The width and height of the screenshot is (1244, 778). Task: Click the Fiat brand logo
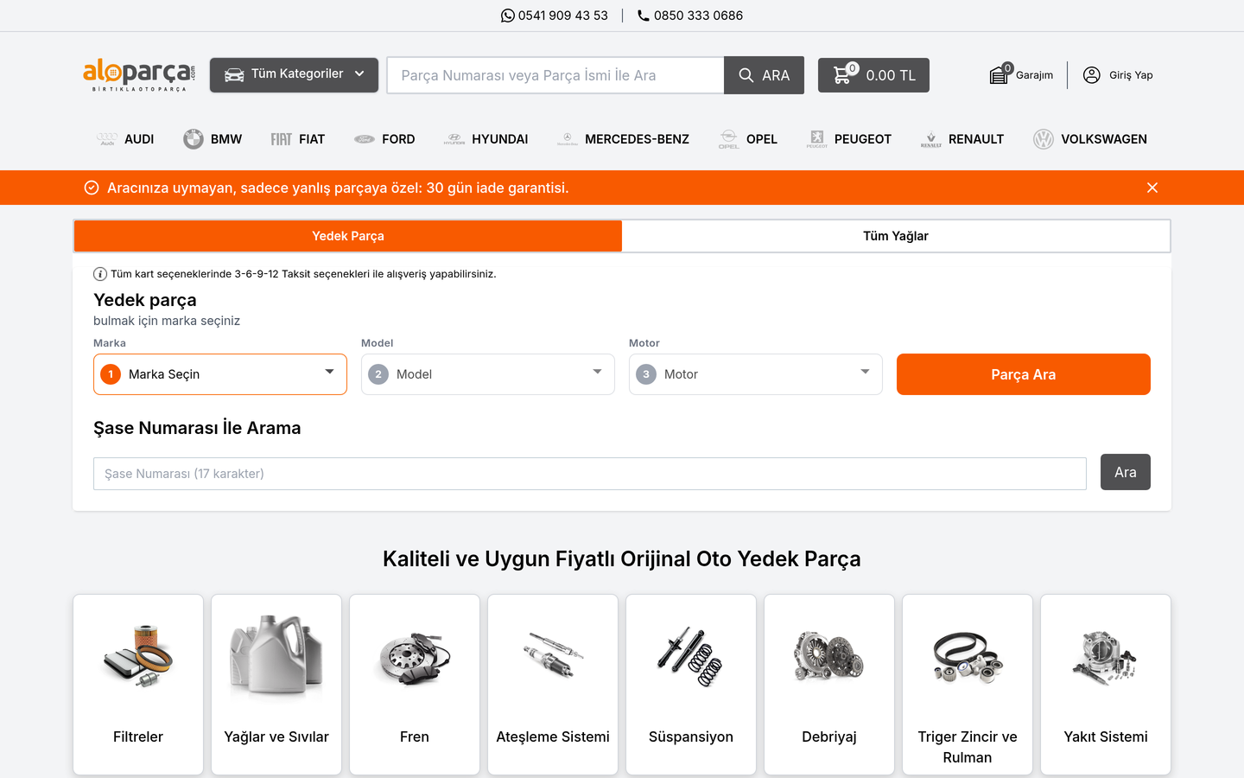[x=282, y=139]
